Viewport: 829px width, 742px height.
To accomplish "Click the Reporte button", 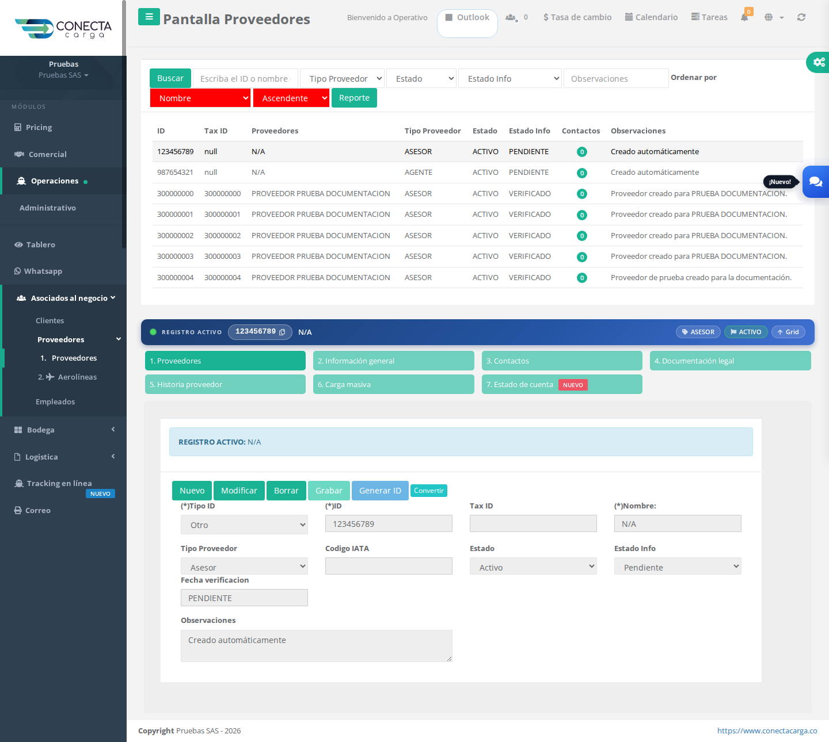I will click(x=354, y=98).
